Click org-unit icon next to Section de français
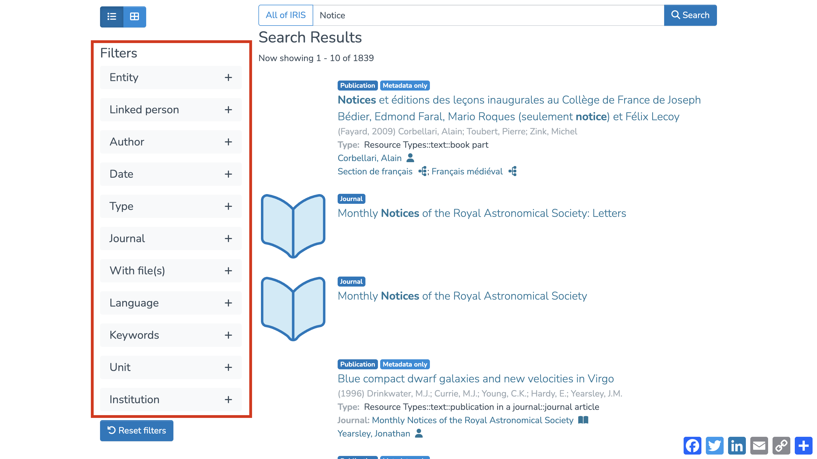This screenshot has width=817, height=459. [422, 171]
